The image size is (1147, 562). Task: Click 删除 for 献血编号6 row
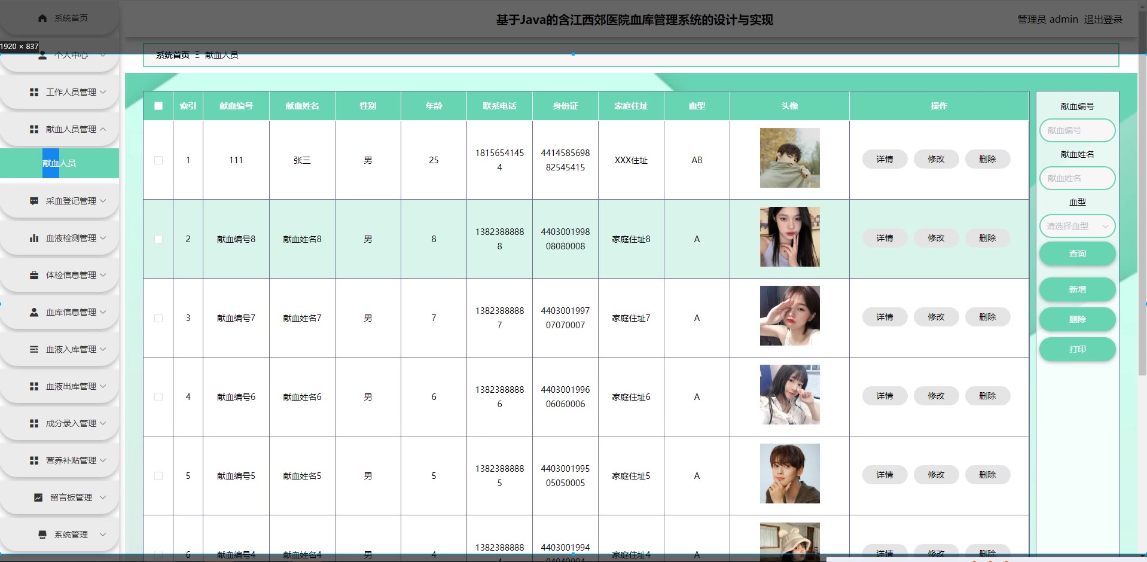(x=987, y=396)
